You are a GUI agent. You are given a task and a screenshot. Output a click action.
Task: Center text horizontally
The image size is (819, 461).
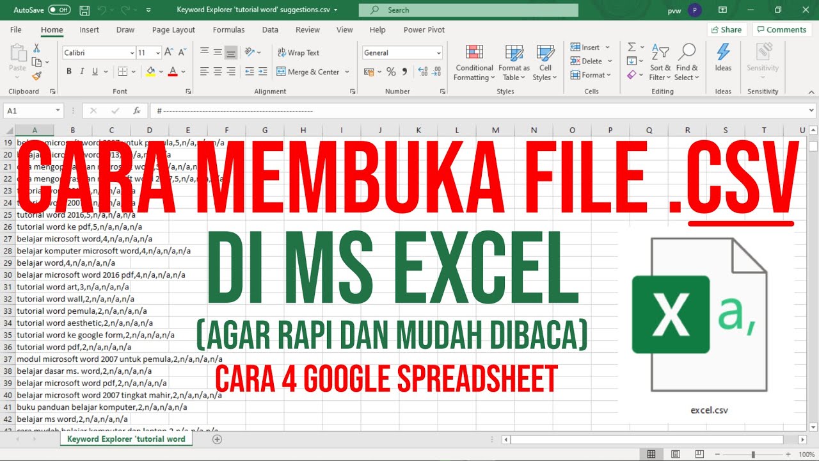(x=218, y=72)
